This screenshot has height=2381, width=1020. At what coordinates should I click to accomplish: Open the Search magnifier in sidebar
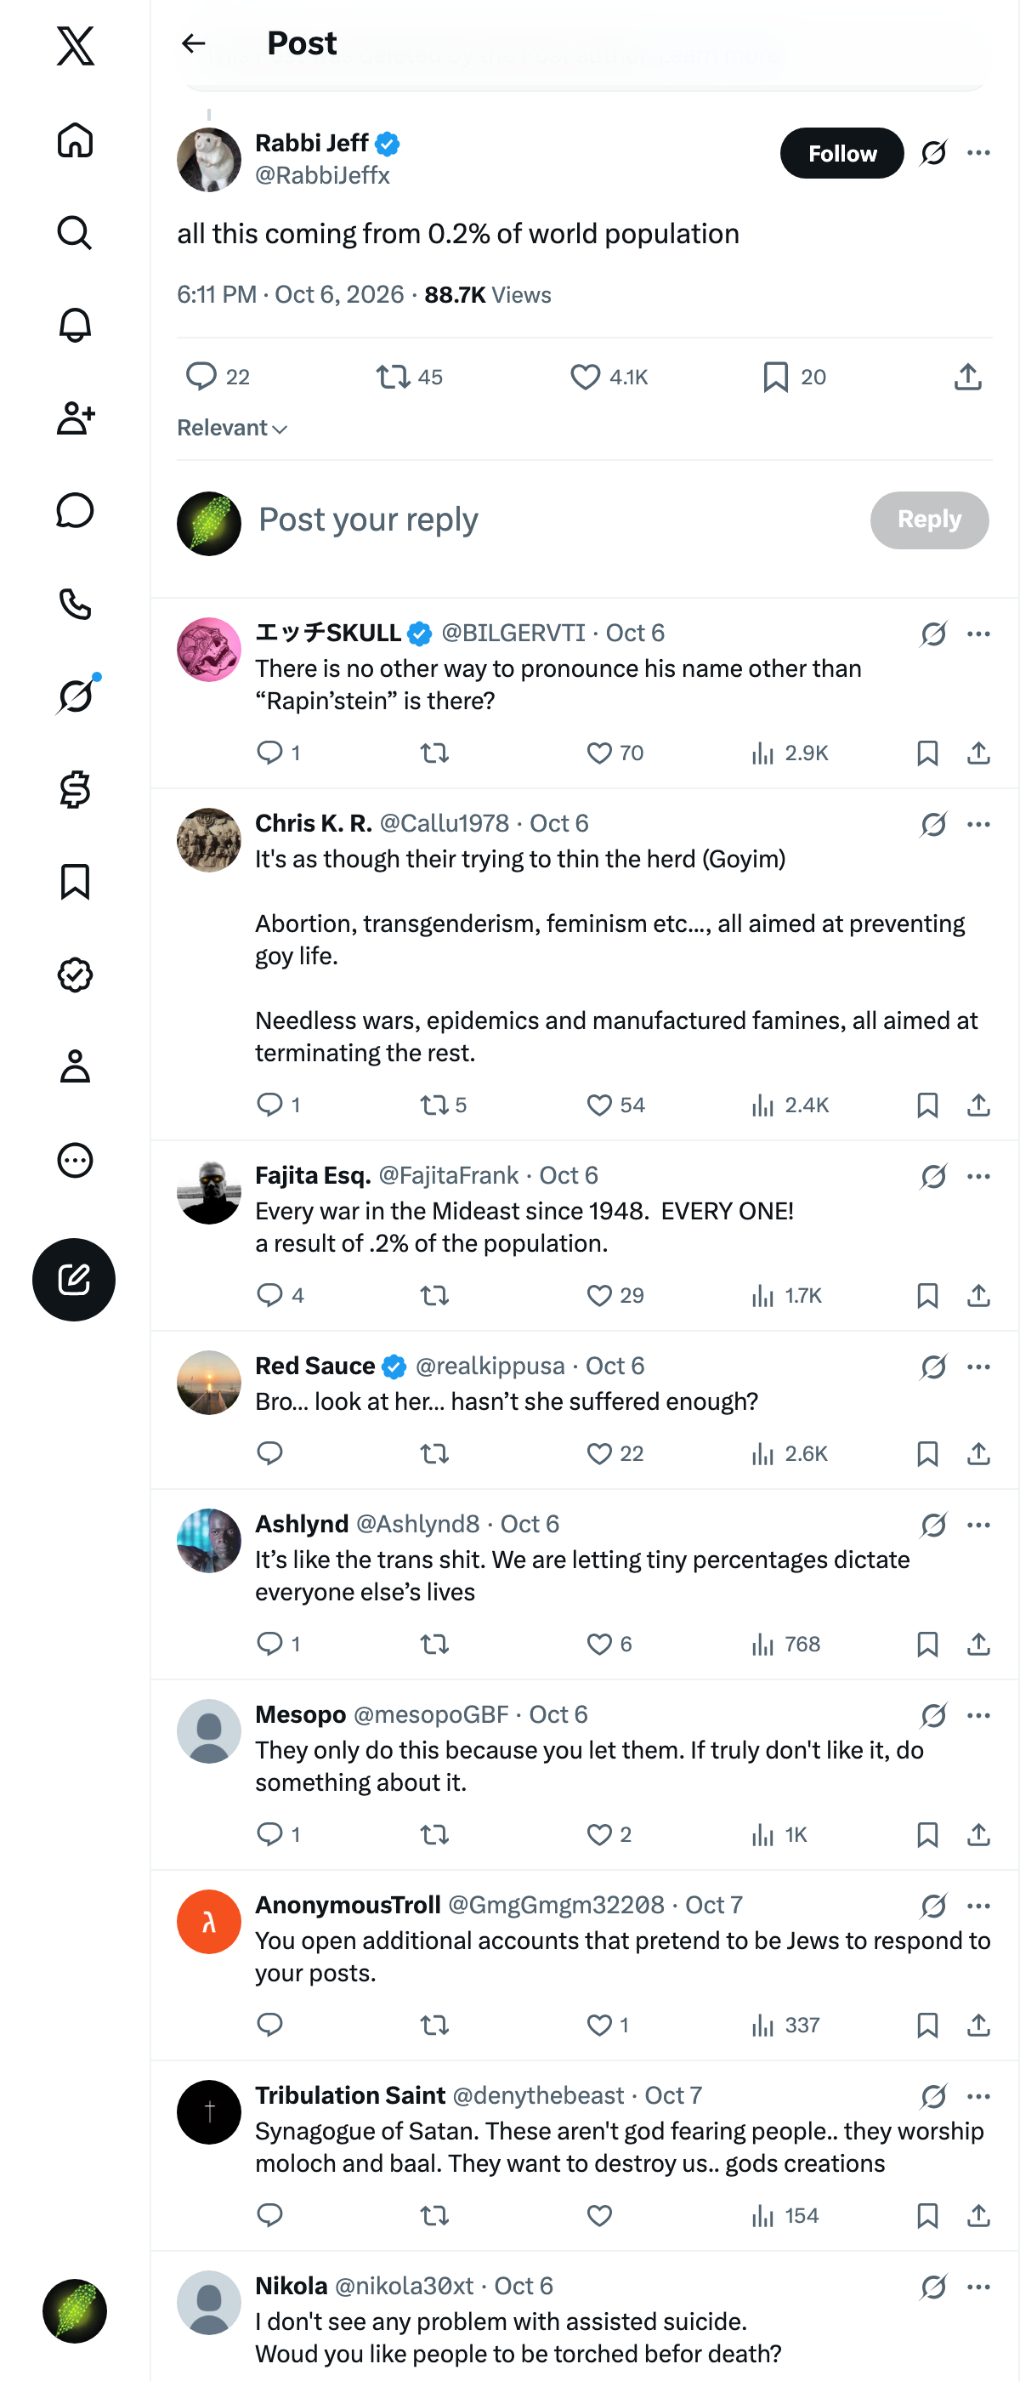tap(75, 233)
